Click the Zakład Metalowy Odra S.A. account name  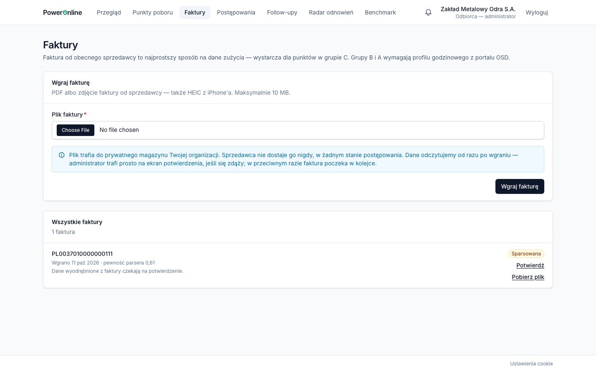pos(478,9)
